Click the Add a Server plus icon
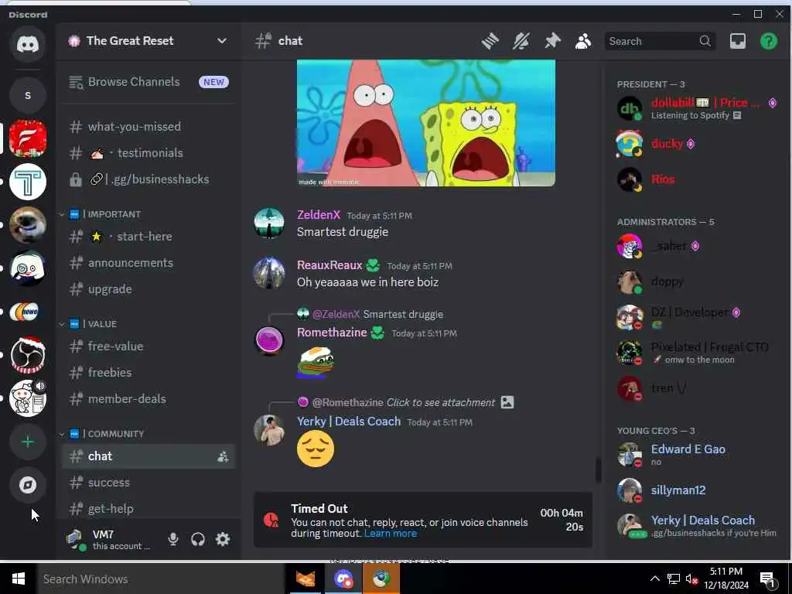 point(28,442)
